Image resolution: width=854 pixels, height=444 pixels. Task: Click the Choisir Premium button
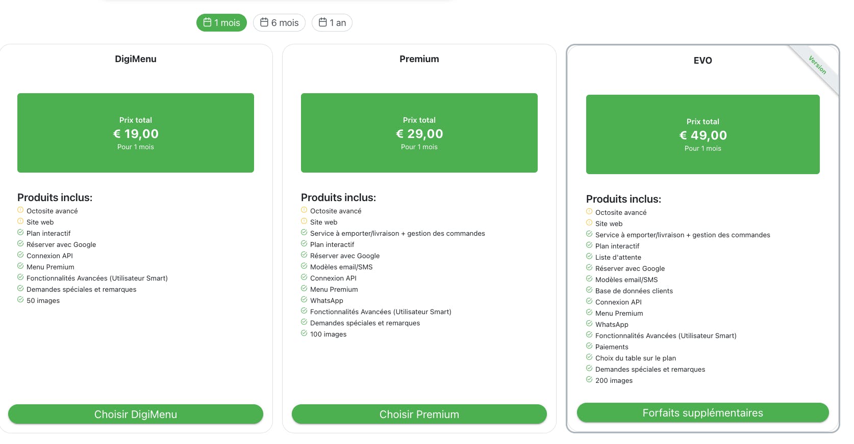tap(419, 414)
